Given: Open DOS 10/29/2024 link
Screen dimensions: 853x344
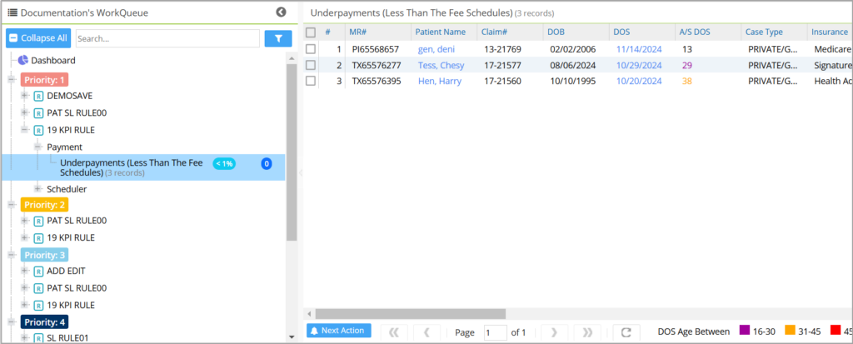Looking at the screenshot, I should coord(639,65).
